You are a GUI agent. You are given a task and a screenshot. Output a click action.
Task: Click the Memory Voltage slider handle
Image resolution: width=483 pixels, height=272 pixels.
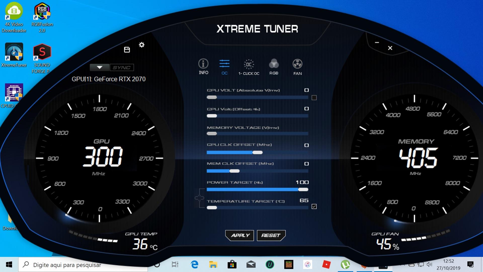click(212, 133)
